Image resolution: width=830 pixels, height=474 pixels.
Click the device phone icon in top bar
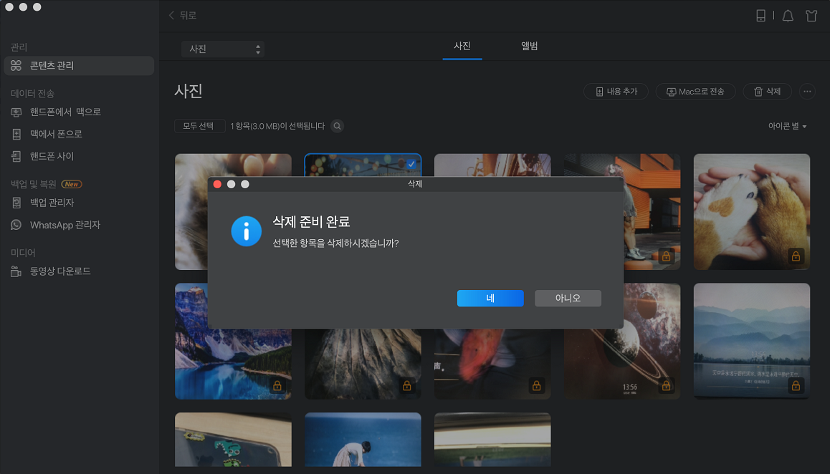point(761,16)
